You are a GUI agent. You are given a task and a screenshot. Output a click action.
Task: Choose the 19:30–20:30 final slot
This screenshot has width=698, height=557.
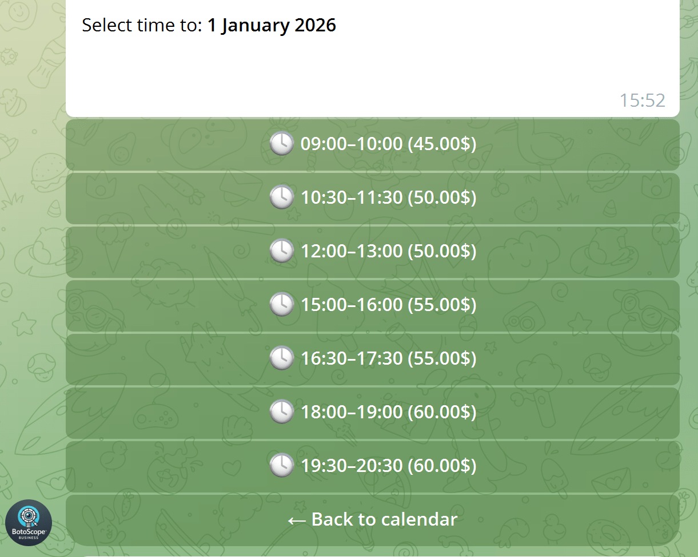pos(373,466)
